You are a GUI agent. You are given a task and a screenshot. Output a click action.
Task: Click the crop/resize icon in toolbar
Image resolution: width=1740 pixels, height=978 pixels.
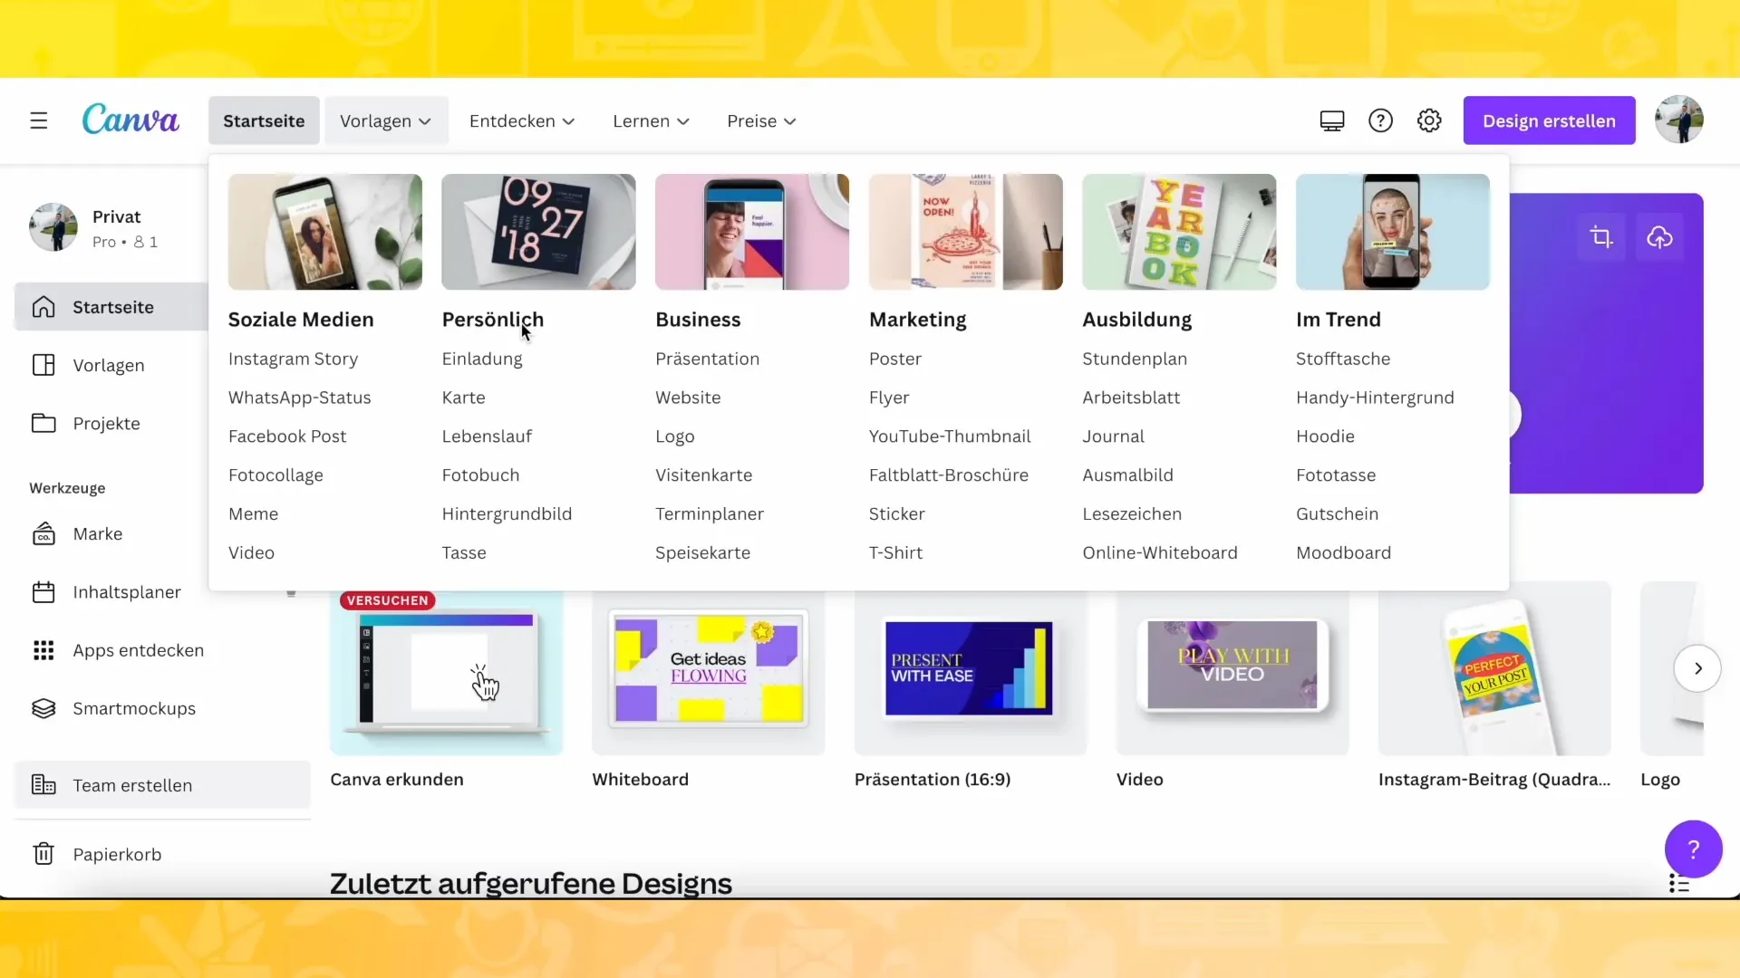pos(1601,235)
